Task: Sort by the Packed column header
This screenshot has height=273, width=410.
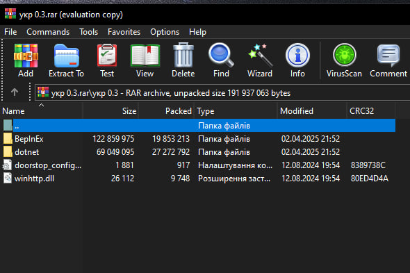Action: [166, 111]
